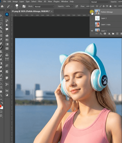The image size is (122, 143).
Task: Select the Hand tool
Action: (1, 91)
